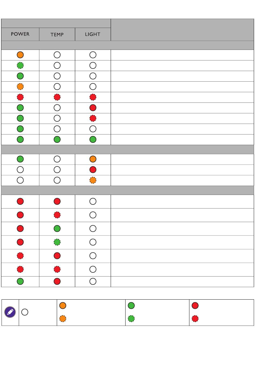Click the solid orange legend circle
This screenshot has height=382, width=257.
(63, 306)
